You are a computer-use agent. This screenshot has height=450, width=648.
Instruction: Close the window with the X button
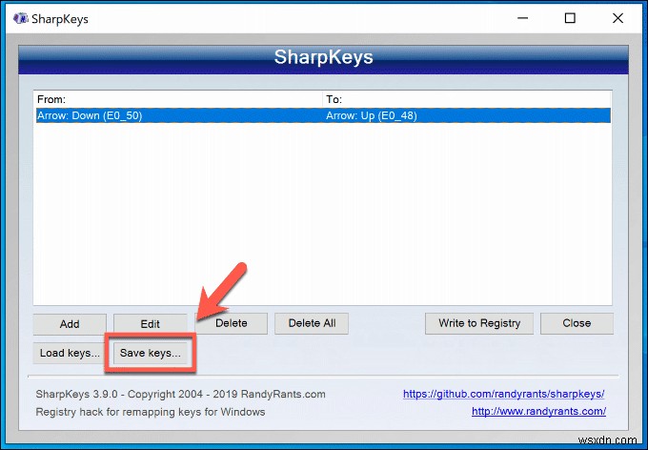(618, 18)
